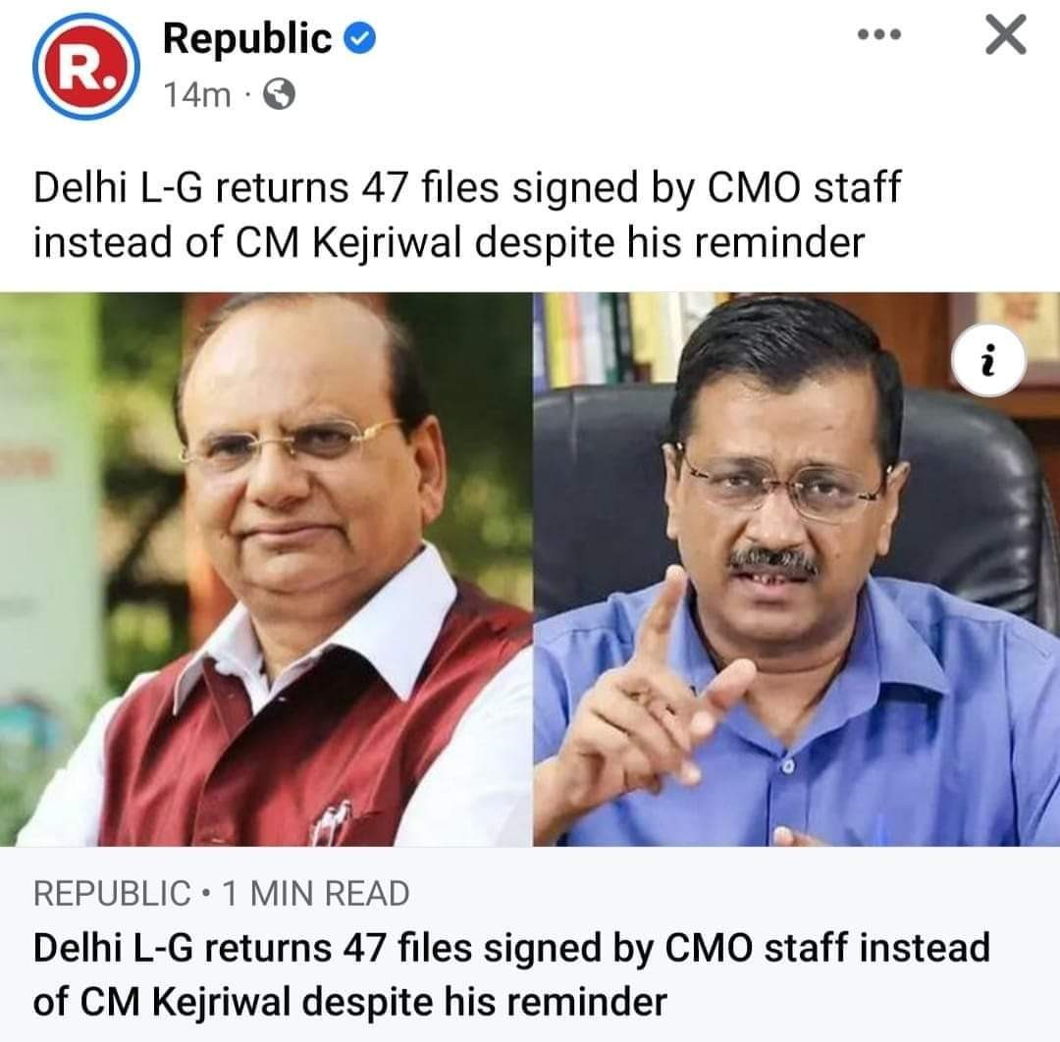Click the REPUBLIC source label below image
Viewport: 1060px width, 1042px height.
pos(112,893)
